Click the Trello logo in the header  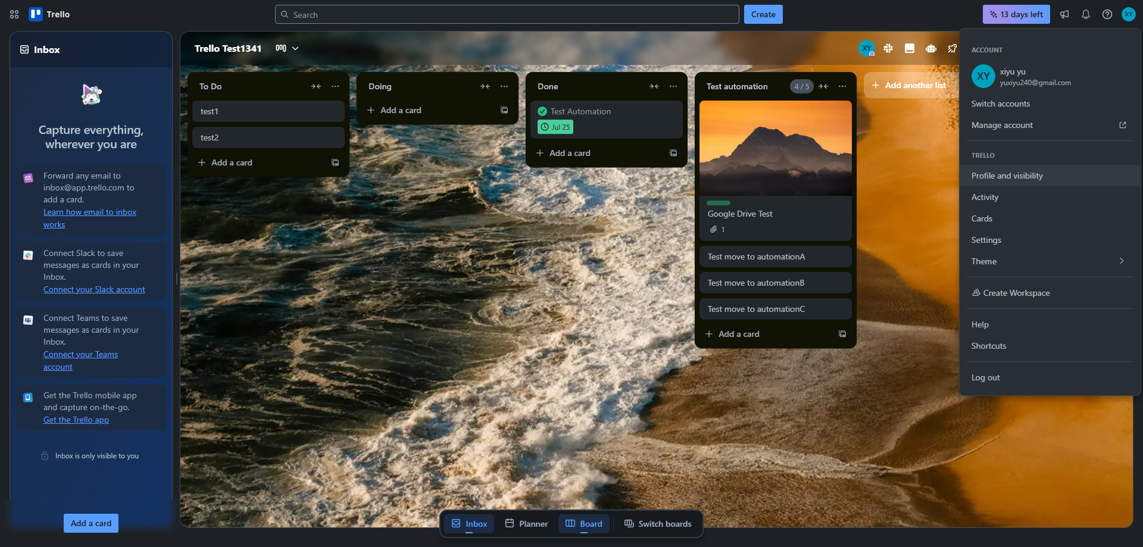(50, 14)
